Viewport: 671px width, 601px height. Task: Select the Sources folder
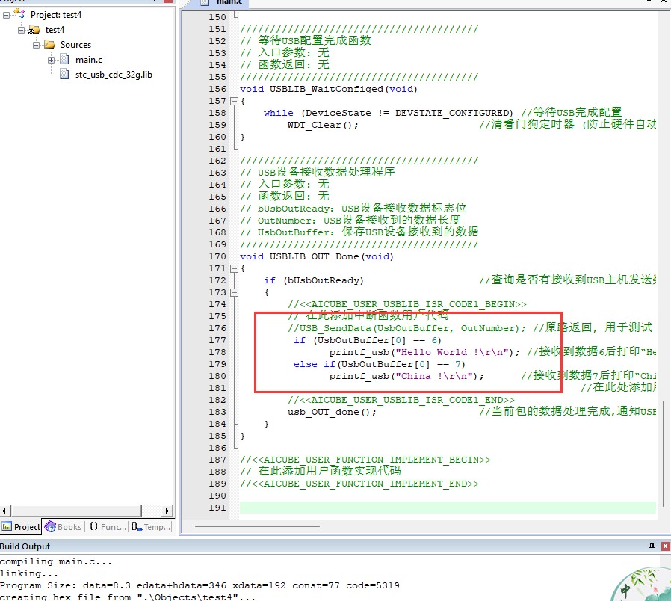[75, 45]
